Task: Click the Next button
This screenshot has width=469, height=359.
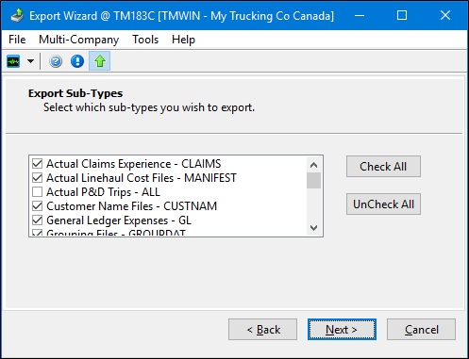Action: (x=342, y=330)
